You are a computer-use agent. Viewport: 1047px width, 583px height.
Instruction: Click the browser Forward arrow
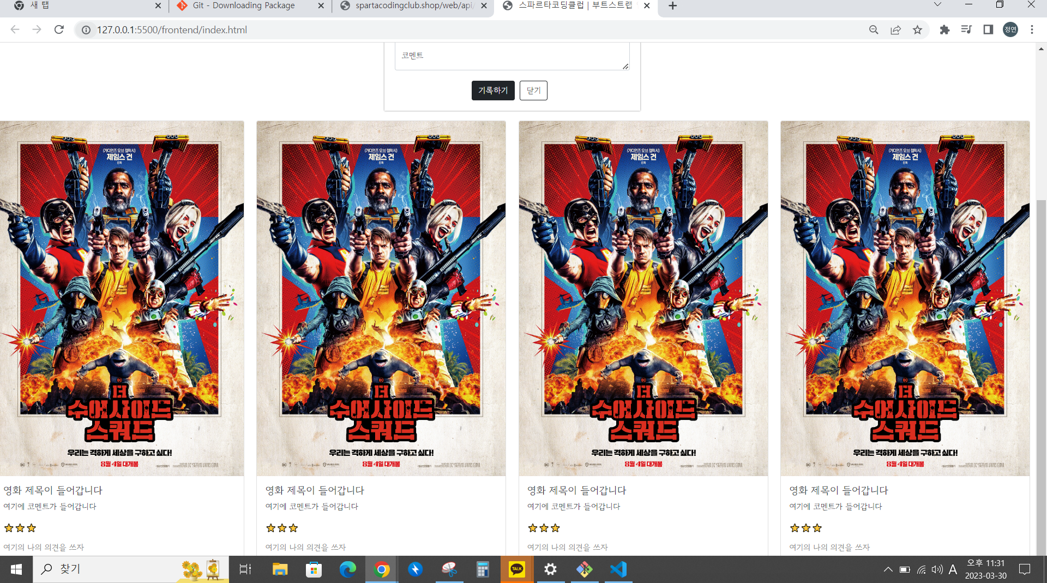pyautogui.click(x=37, y=29)
